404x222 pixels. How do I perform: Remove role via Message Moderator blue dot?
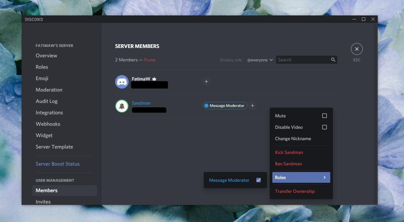point(206,106)
